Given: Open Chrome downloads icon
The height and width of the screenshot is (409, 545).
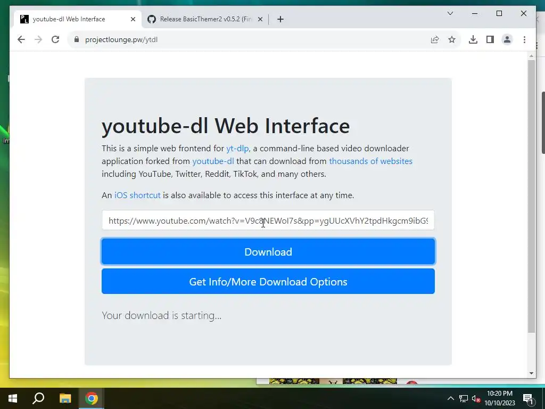Looking at the screenshot, I should tap(473, 39).
